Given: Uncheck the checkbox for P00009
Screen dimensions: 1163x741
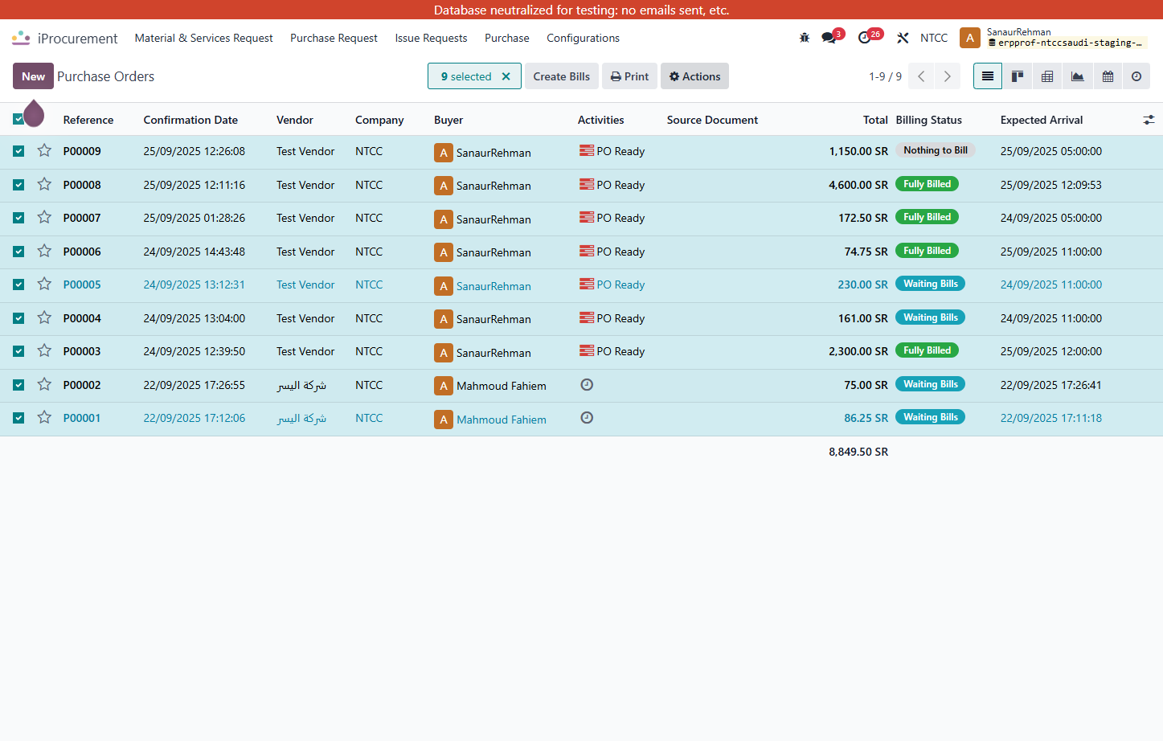Looking at the screenshot, I should click(18, 151).
